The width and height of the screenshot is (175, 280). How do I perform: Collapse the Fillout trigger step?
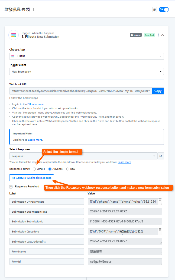[163, 35]
